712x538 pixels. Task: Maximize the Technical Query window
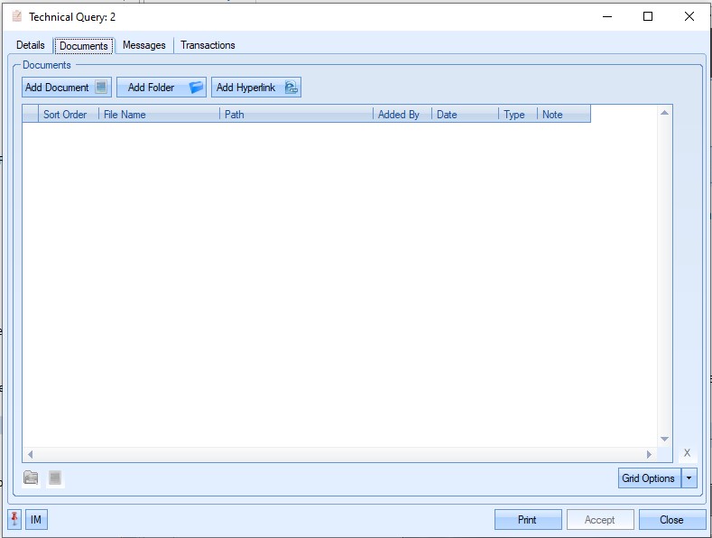648,16
